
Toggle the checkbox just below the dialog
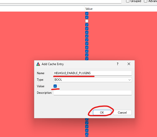click(x=87, y=119)
